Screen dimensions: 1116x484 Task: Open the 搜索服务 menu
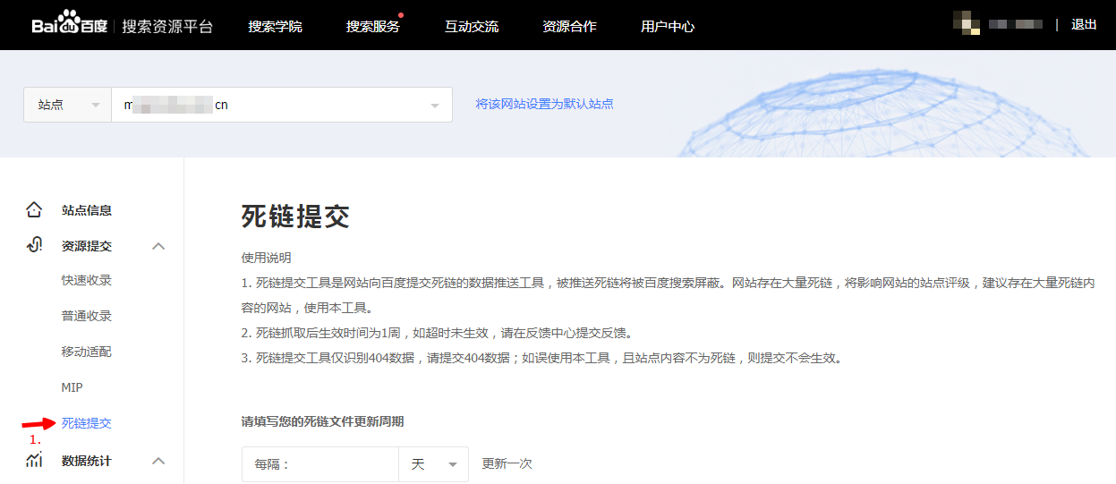(373, 26)
